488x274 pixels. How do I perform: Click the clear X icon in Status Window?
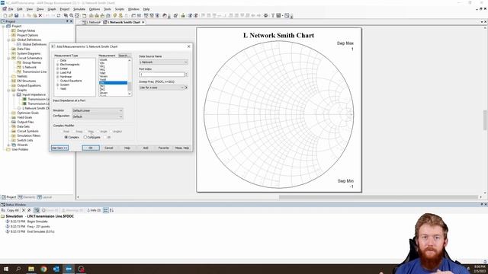click(24, 210)
